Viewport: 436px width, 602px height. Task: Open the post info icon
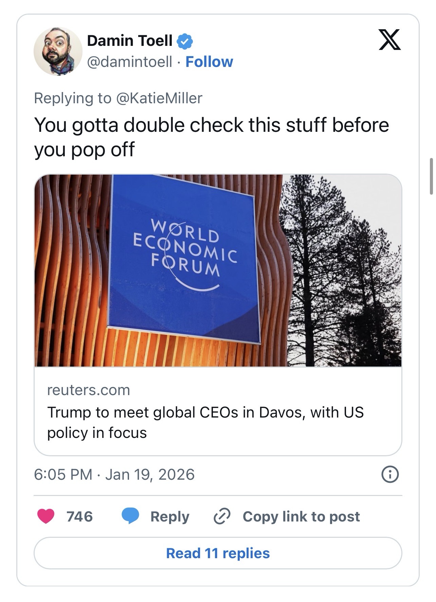click(390, 474)
